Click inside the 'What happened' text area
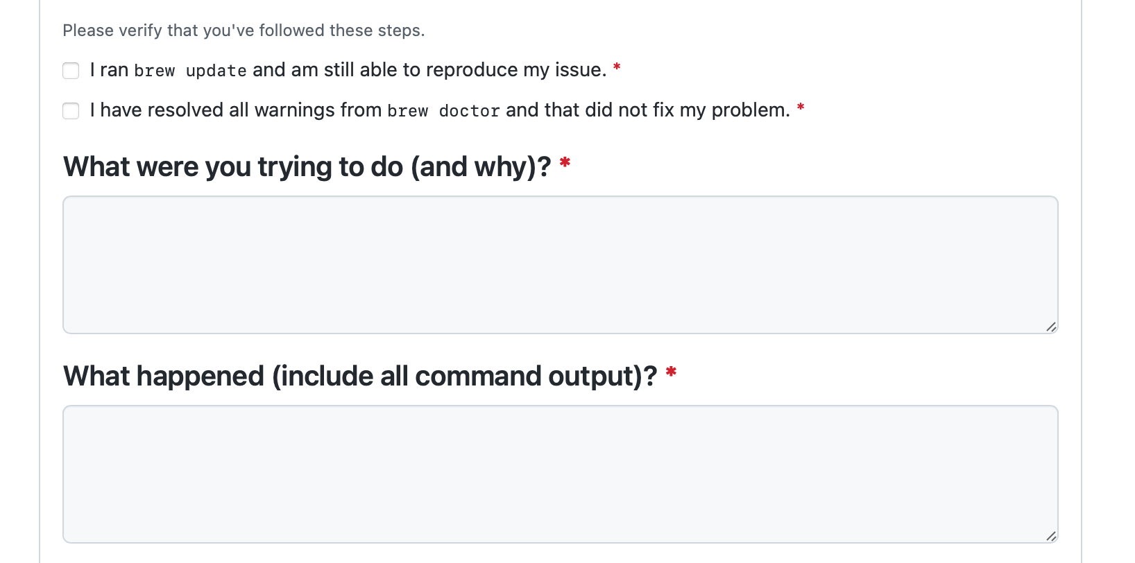 561,474
